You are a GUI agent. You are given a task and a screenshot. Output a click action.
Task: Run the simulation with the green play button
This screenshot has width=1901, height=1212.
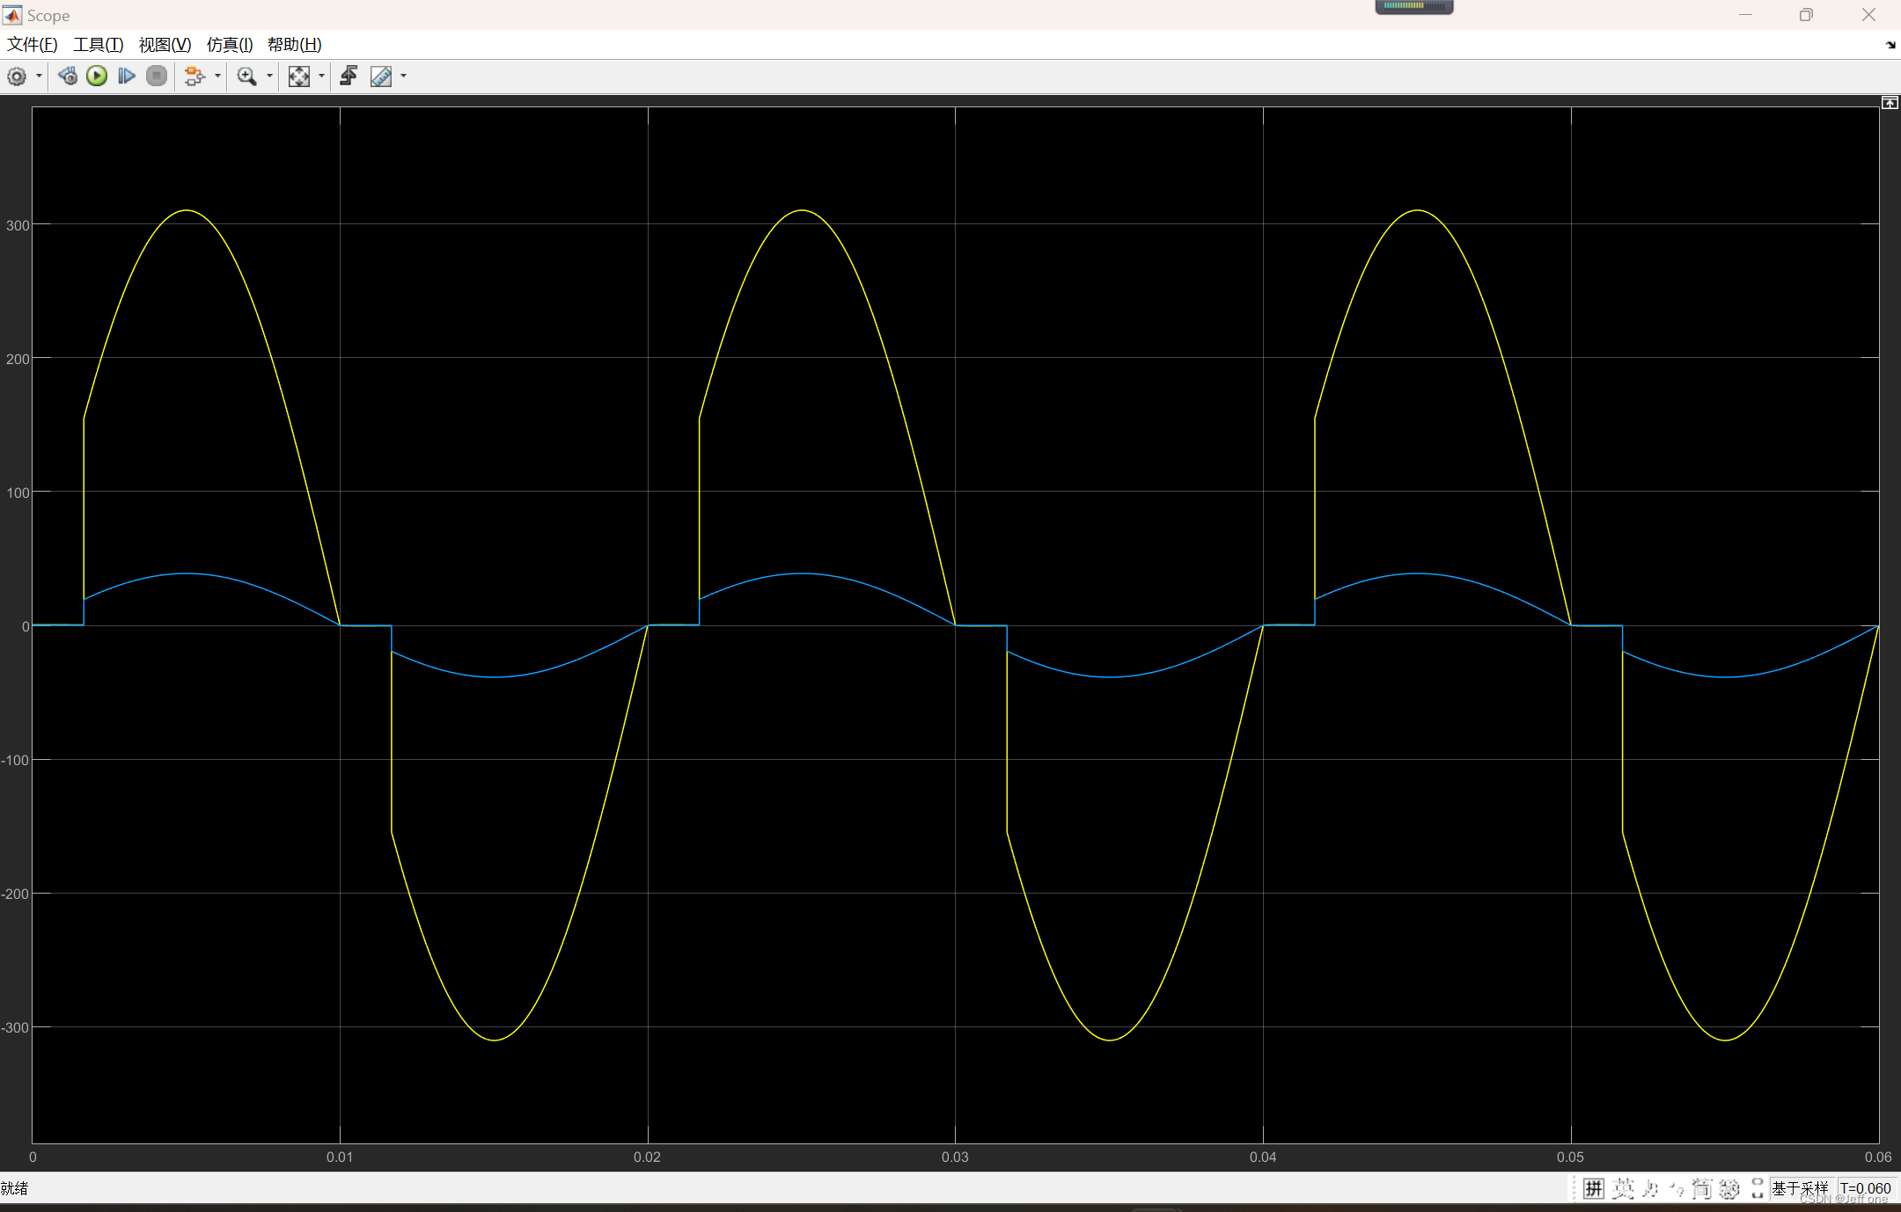pyautogui.click(x=97, y=77)
